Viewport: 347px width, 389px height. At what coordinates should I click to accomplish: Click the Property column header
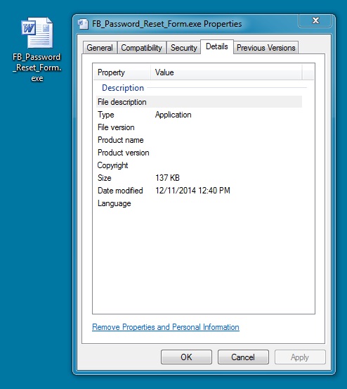click(122, 72)
